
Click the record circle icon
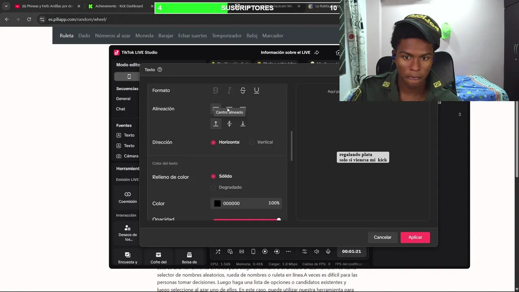coord(265,251)
